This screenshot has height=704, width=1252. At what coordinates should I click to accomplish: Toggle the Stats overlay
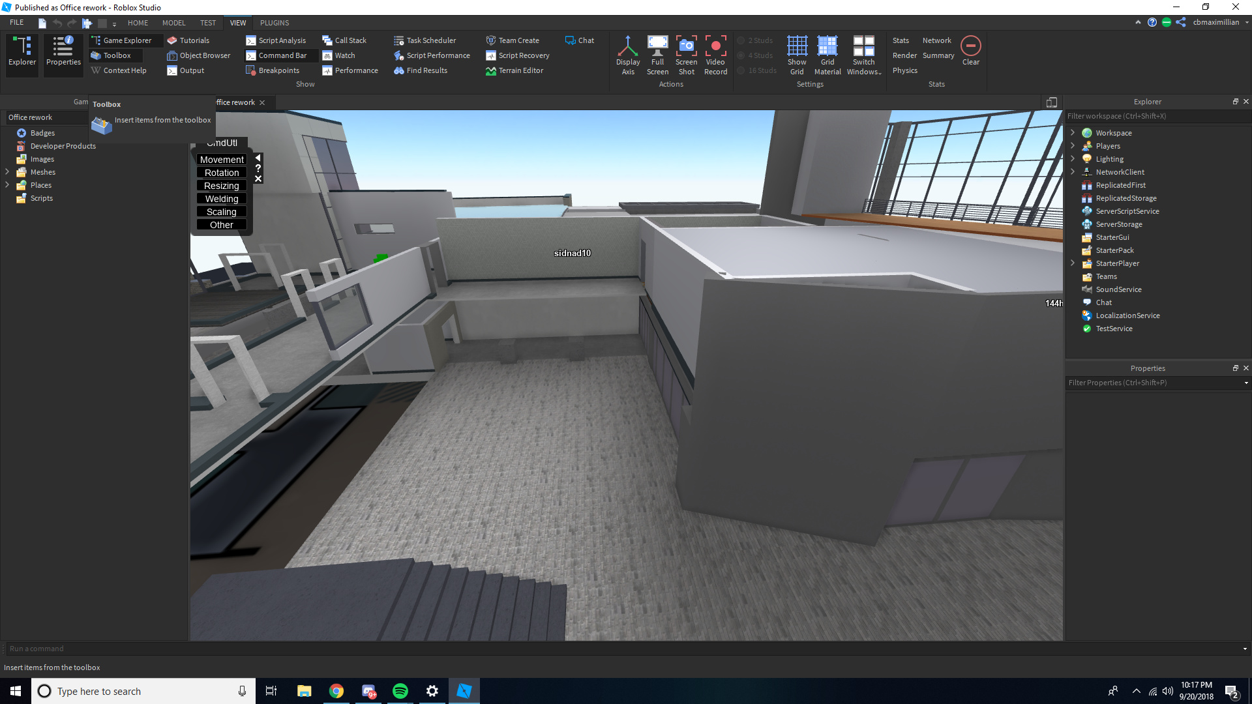tap(901, 40)
